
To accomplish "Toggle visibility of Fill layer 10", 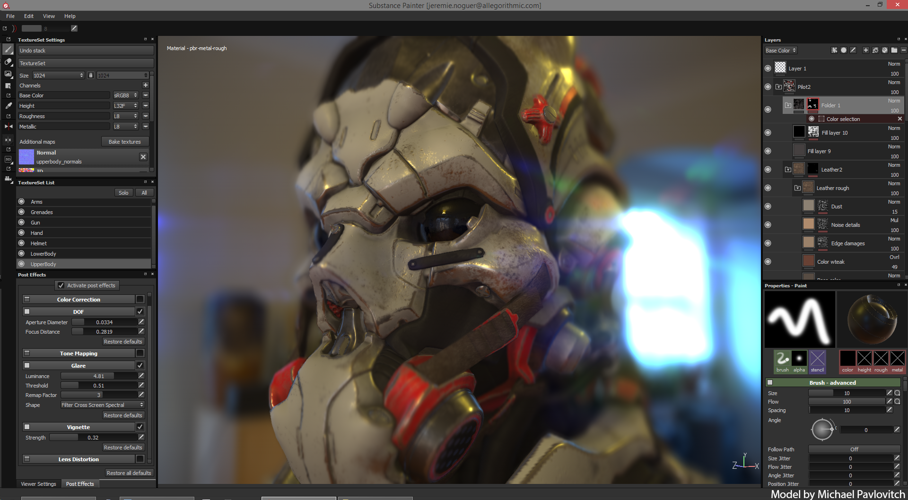I will 768,132.
